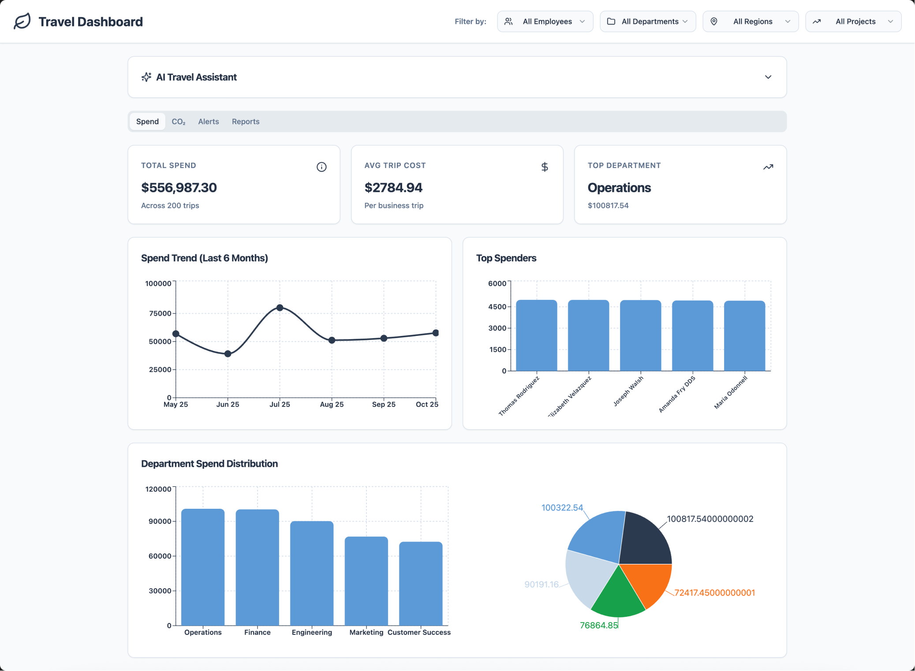Open the All Projects dropdown
Screen dimensions: 915x671
click(853, 21)
